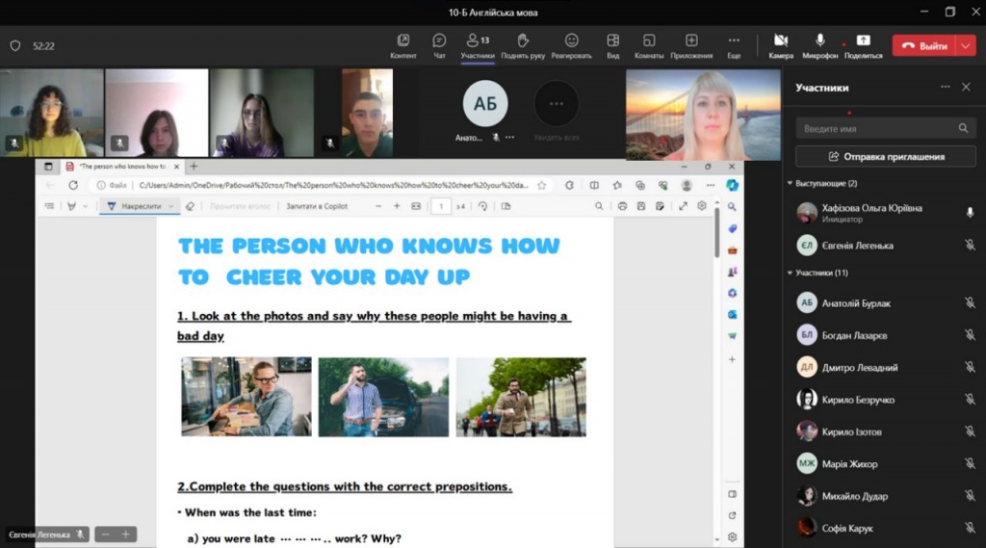Mute the Микрофон in toolbar

(x=820, y=40)
